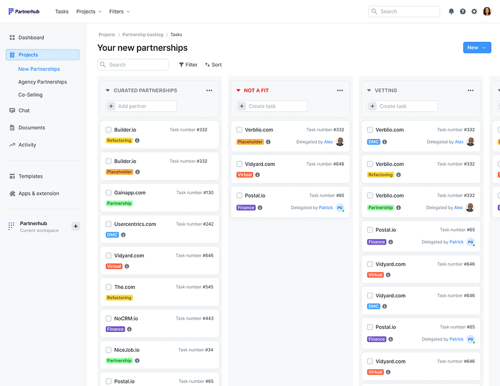Focus the top header Search field
This screenshot has height=386, width=500.
coord(404,12)
